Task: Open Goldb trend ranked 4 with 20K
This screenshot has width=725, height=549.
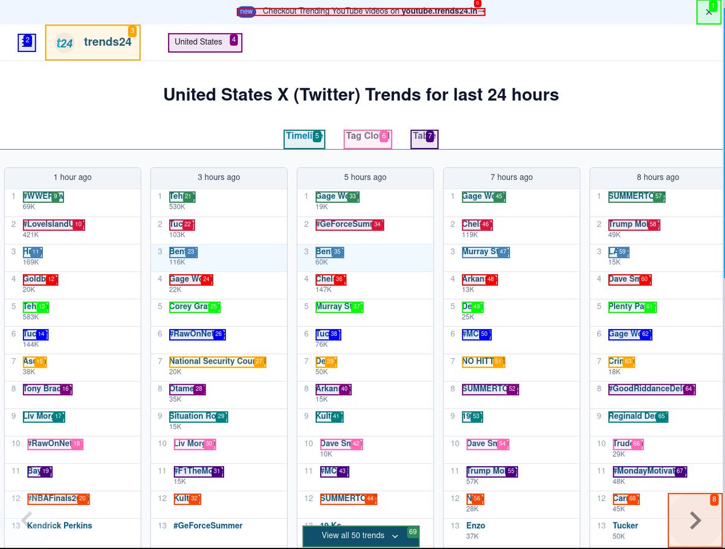Action: 40,279
